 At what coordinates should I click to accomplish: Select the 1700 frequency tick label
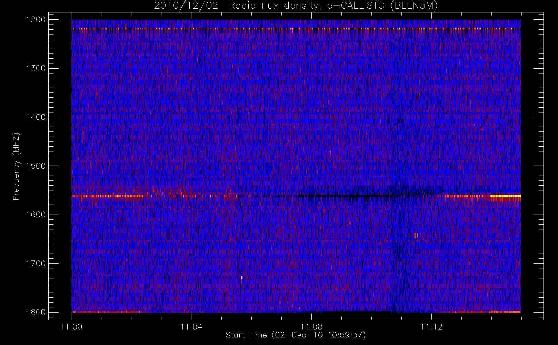[36, 264]
